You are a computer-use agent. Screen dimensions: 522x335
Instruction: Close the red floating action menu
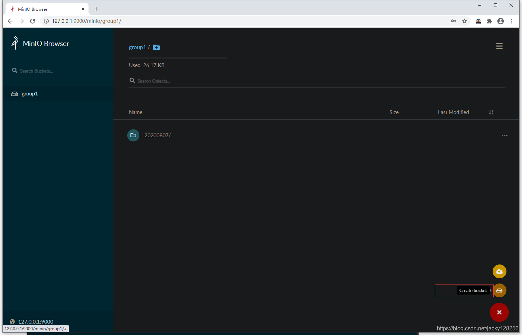click(499, 312)
